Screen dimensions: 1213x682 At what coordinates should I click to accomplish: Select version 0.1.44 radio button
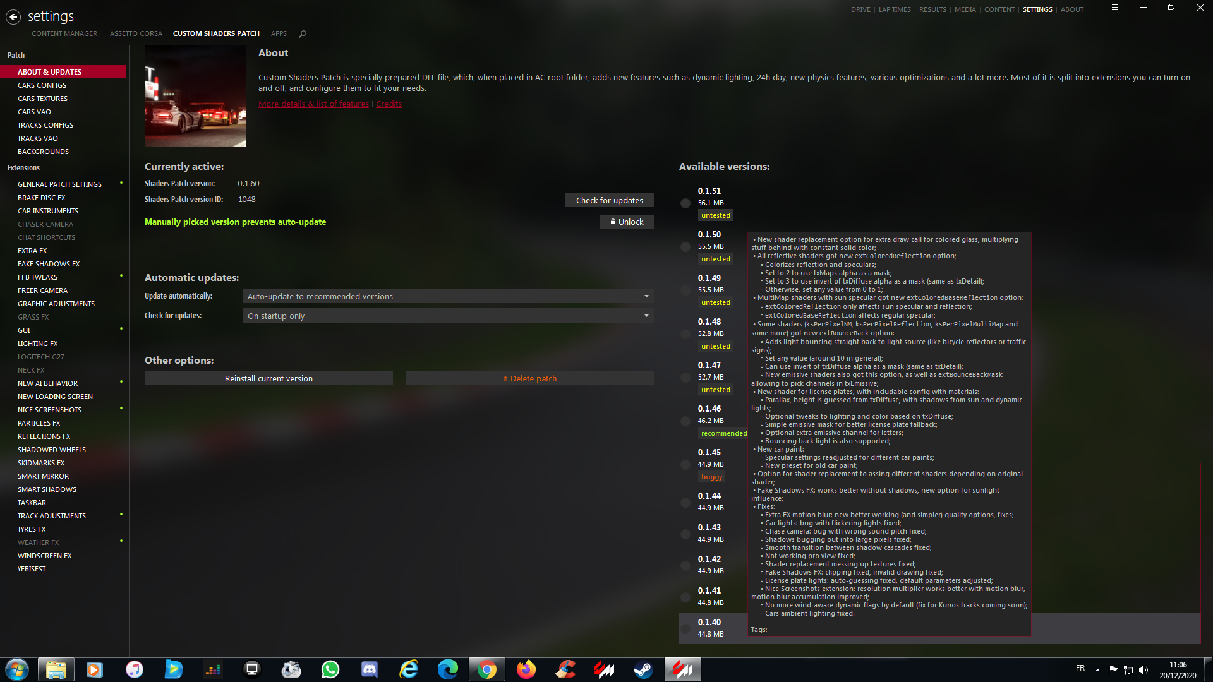pyautogui.click(x=685, y=503)
